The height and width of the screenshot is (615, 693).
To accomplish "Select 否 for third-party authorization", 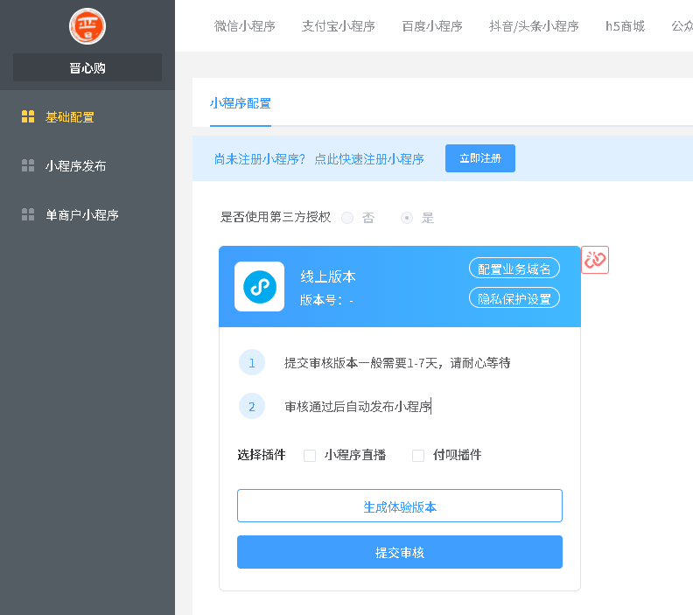I will tap(347, 218).
